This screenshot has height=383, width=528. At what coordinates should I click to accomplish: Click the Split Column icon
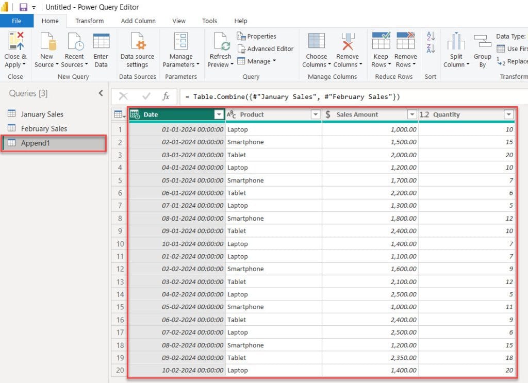[456, 41]
